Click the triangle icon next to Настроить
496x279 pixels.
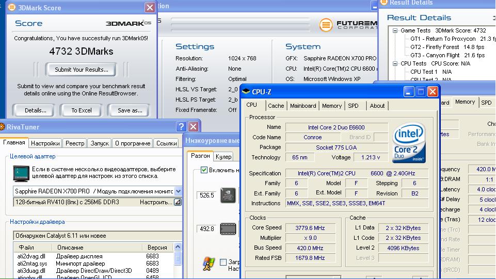(x=178, y=202)
